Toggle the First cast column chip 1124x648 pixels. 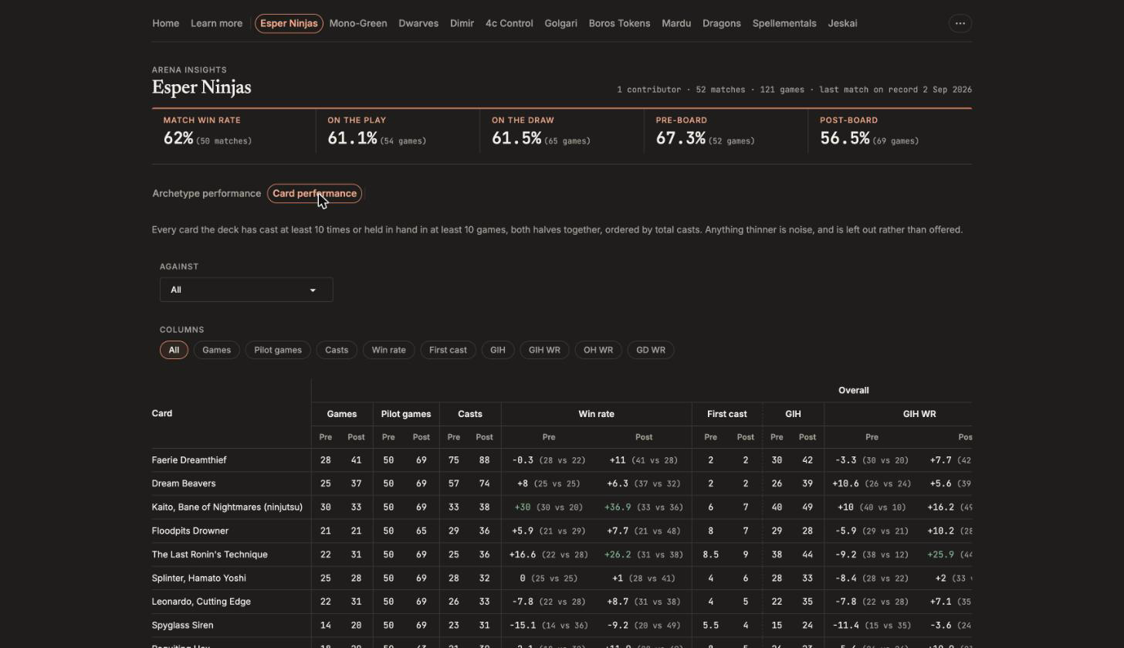[448, 350]
